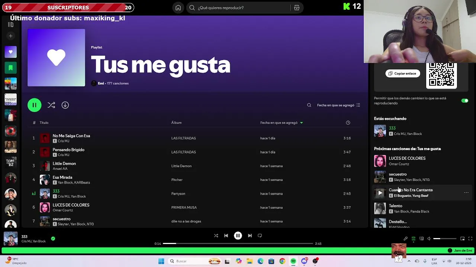Switch to full screen view icon
This screenshot has height=267, width=476.
coord(470,239)
